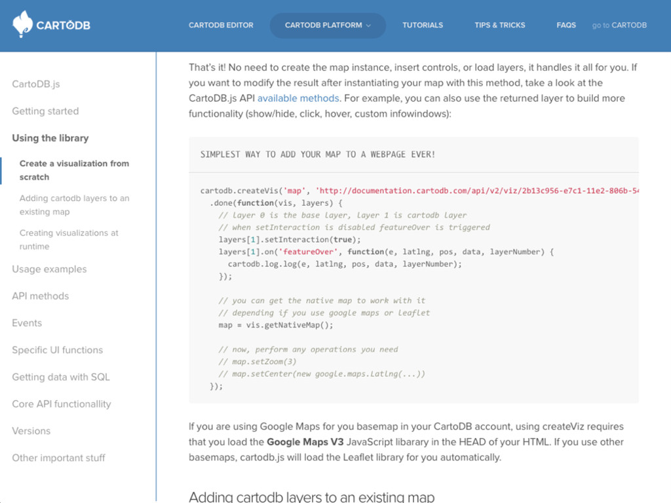Click the 'cartodb.log.log' code line
The image size is (671, 503).
(x=345, y=265)
